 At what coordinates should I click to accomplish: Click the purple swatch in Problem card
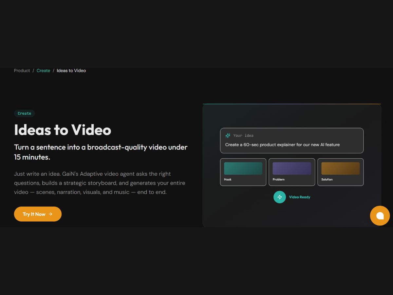292,168
